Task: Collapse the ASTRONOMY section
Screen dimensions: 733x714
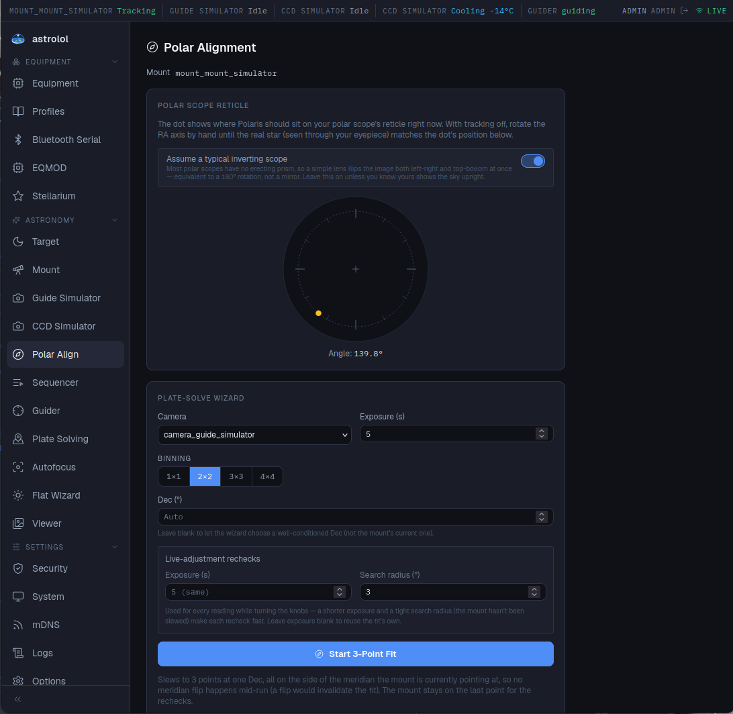Action: 115,220
